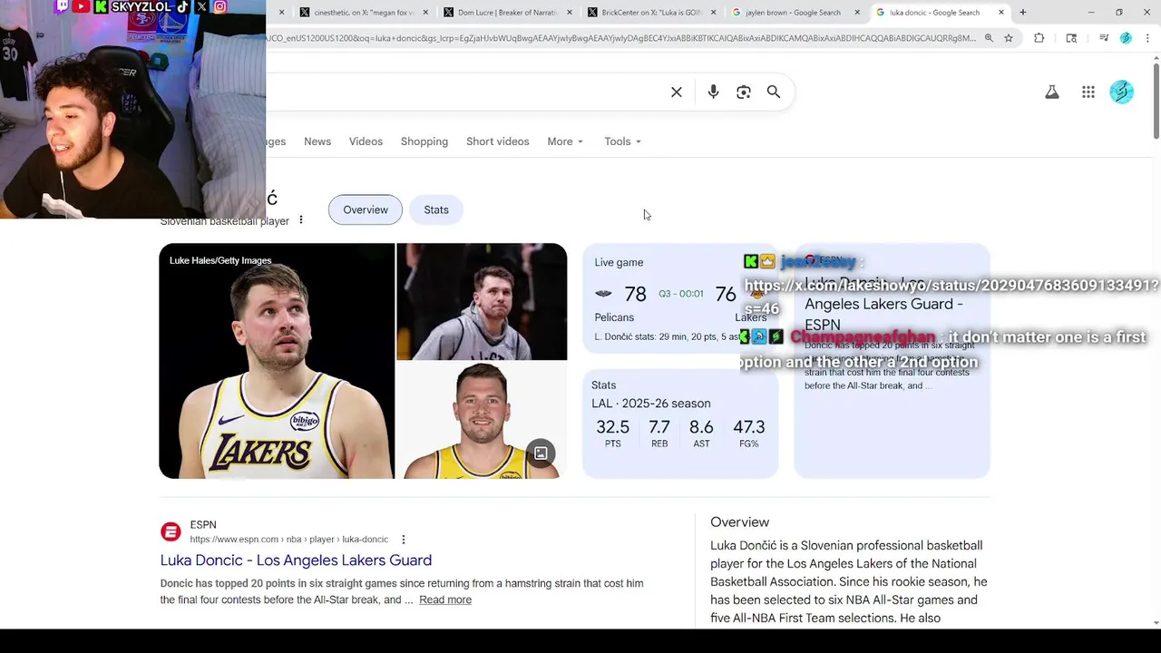Open the YouTube icon in the stream overlay
Viewport: 1161px width, 653px height.
click(x=82, y=6)
